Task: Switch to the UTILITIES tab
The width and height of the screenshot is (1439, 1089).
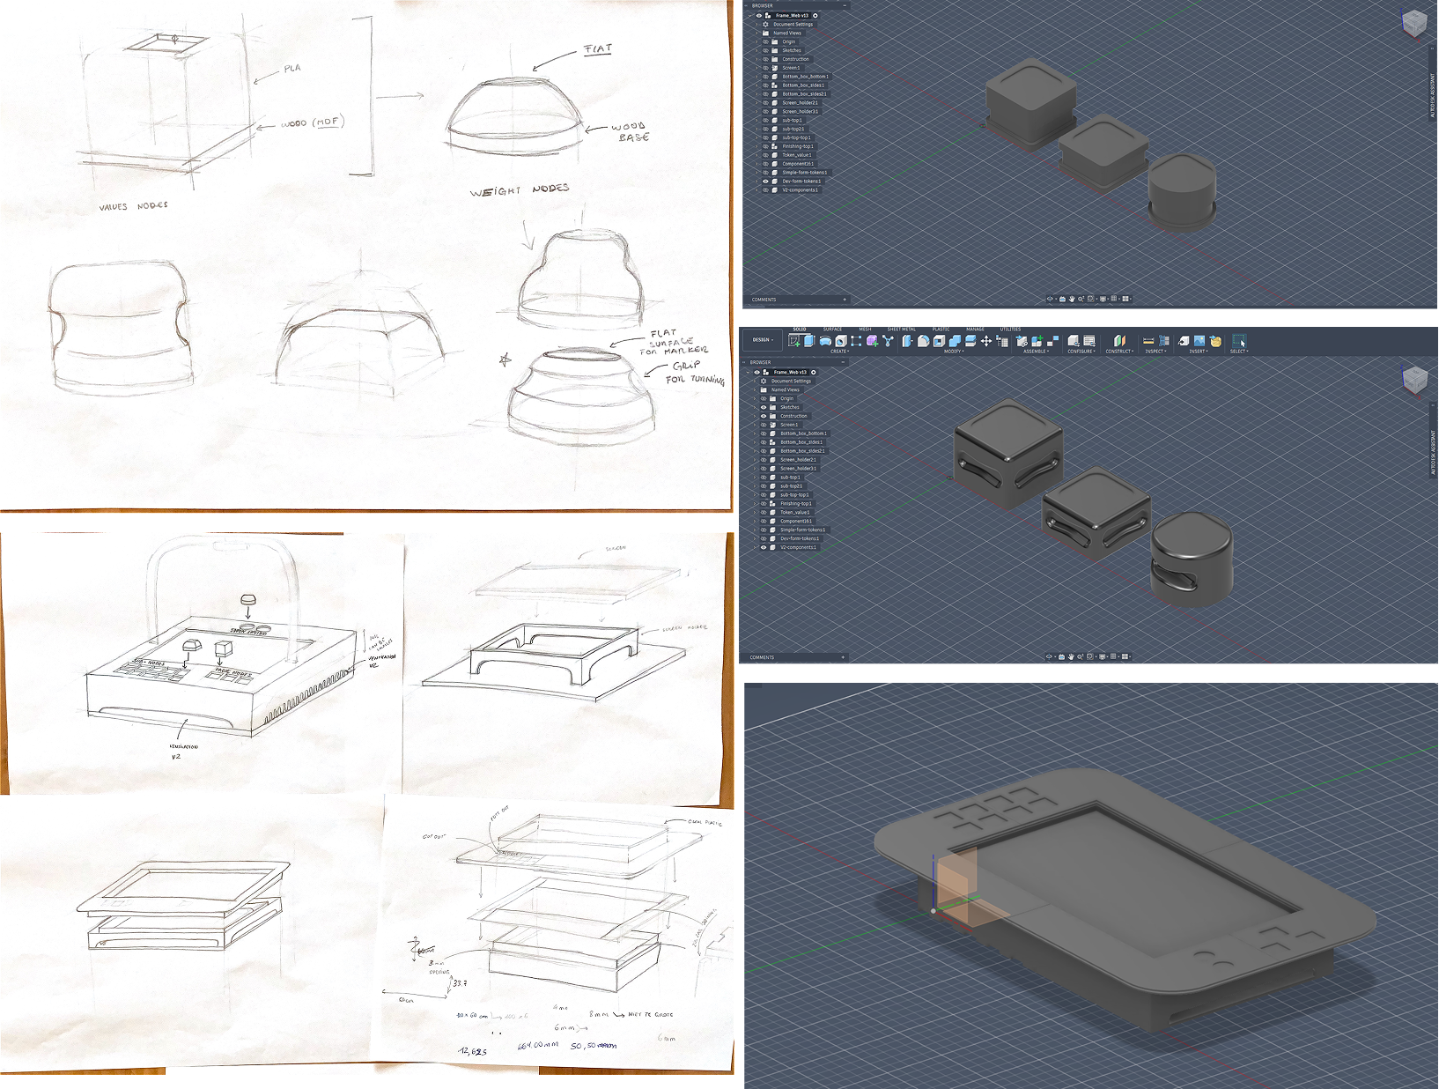Action: (1010, 330)
